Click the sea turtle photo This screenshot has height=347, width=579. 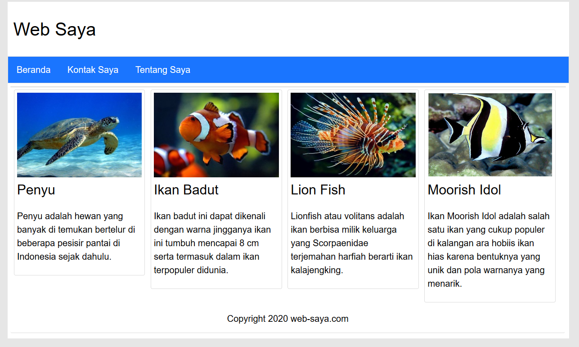click(79, 135)
